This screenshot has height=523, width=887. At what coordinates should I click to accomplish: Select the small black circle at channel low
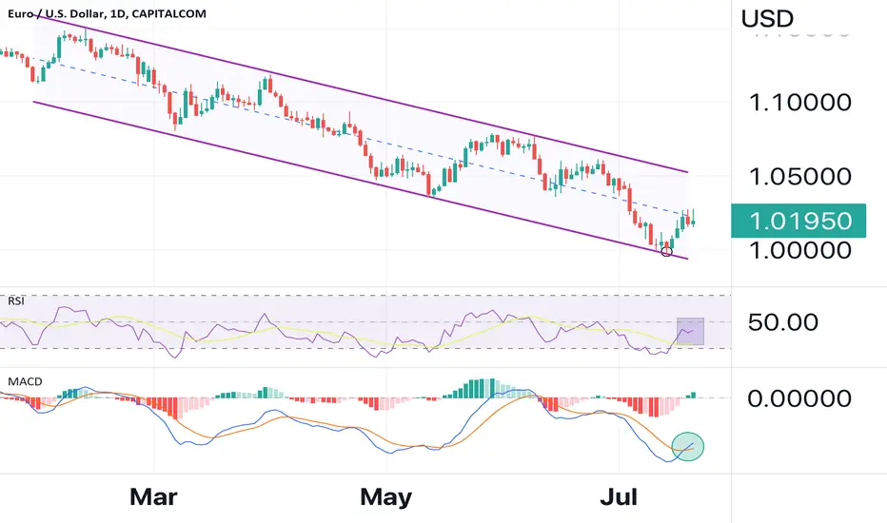click(x=666, y=252)
